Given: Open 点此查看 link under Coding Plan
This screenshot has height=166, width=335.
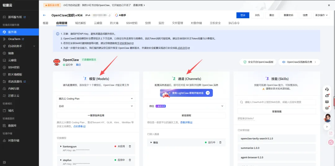Looking at the screenshot, I should coord(79,127).
